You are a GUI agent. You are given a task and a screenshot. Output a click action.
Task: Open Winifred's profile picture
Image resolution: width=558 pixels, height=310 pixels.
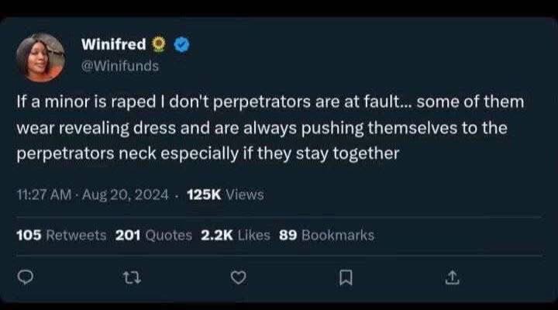pyautogui.click(x=40, y=57)
